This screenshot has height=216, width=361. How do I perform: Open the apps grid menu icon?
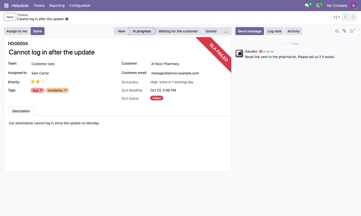6,5
